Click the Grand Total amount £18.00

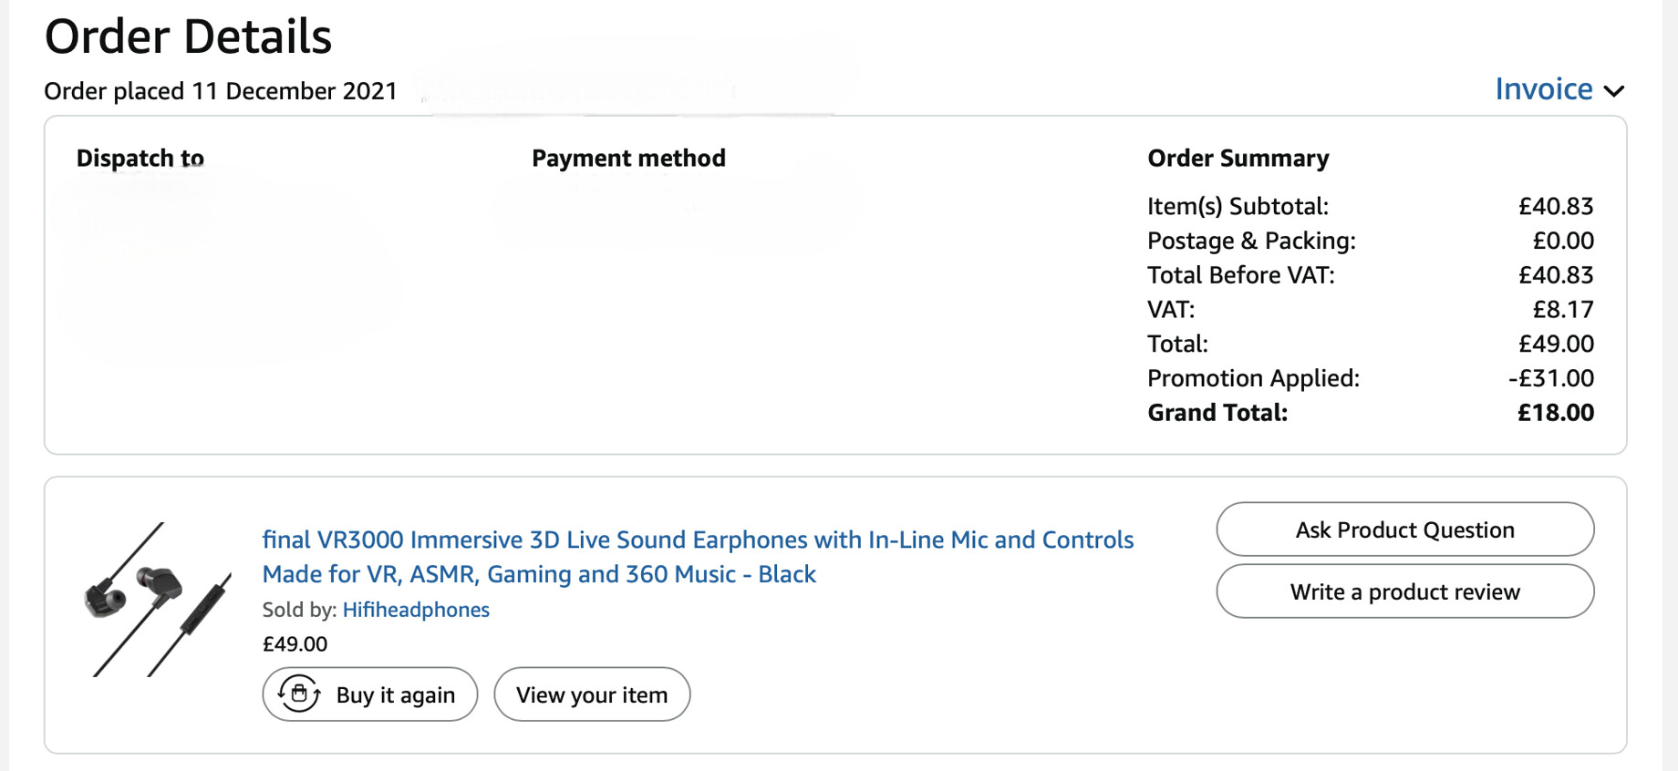pyautogui.click(x=1555, y=413)
